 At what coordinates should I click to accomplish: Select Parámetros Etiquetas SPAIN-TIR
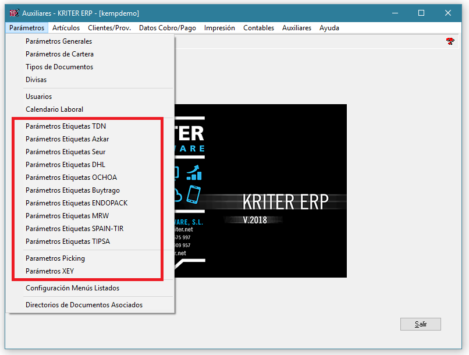(90, 229)
